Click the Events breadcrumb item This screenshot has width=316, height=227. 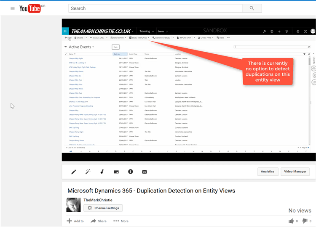161,32
